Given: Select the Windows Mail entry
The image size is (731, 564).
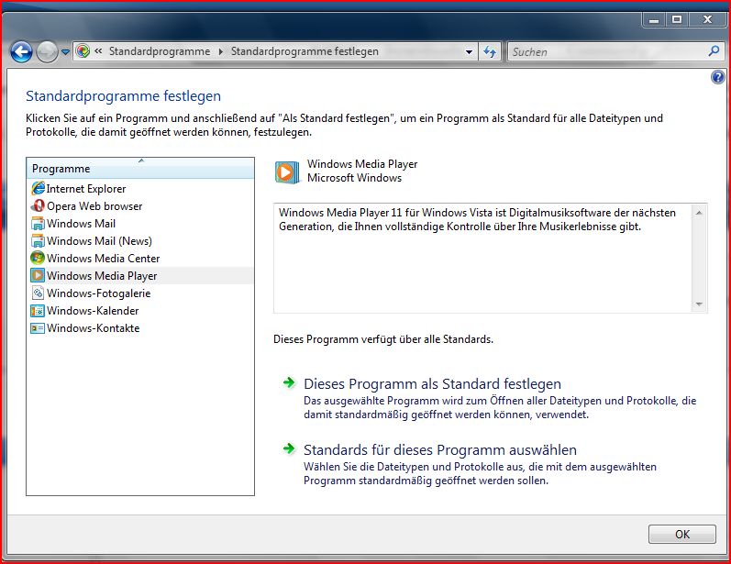Looking at the screenshot, I should (x=81, y=223).
